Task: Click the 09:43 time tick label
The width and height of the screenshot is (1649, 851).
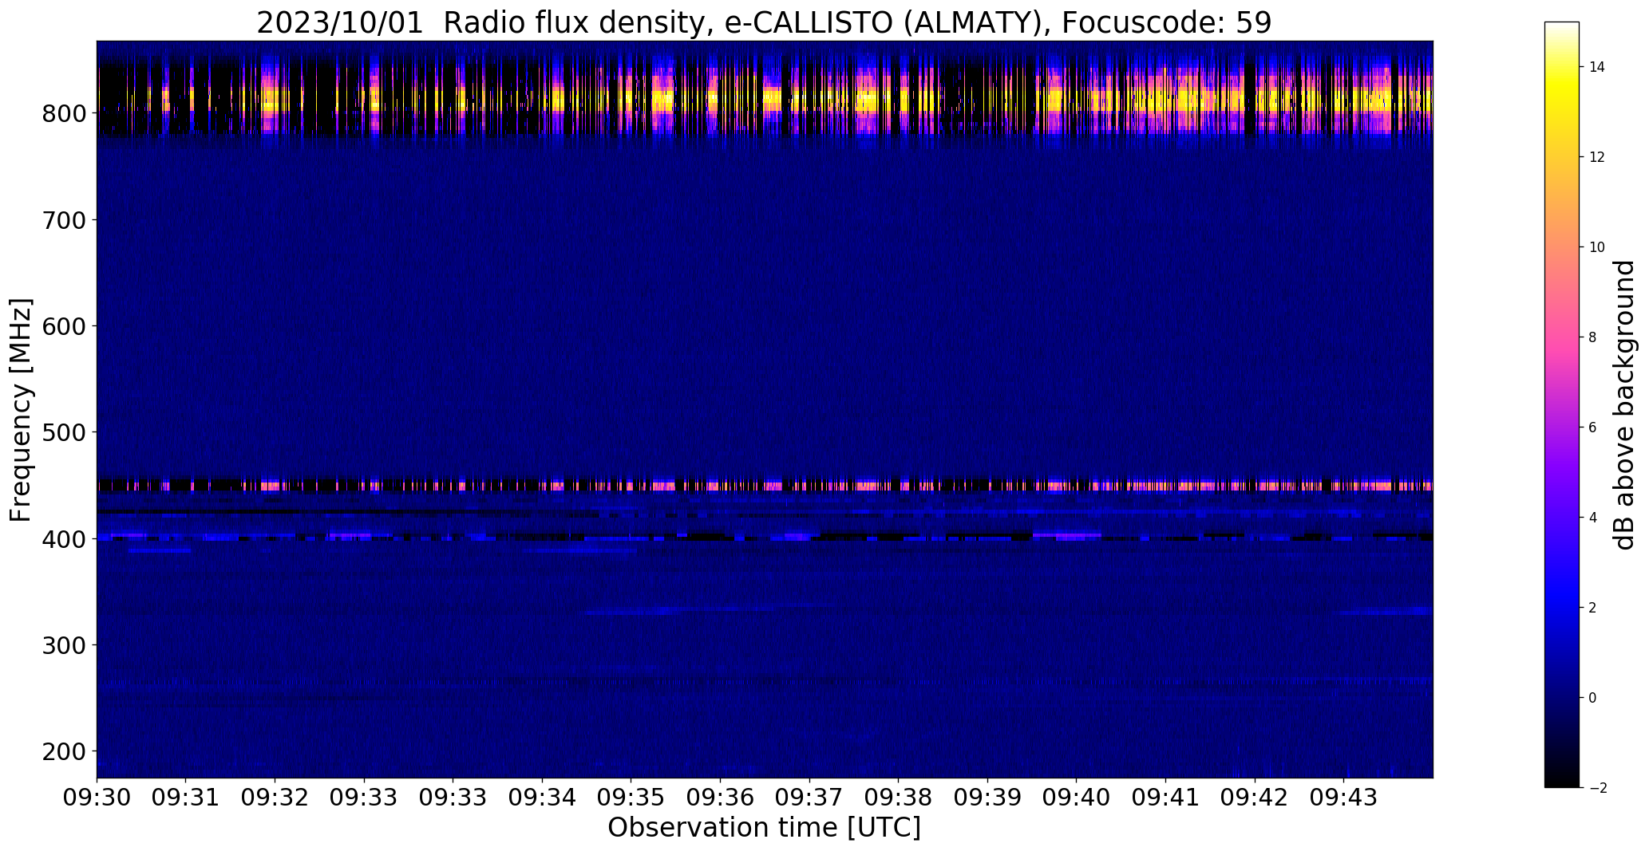Action: (x=1344, y=798)
